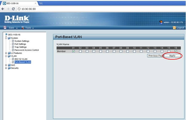
Task: Click the admin user avatar icon
Action: [161, 22]
